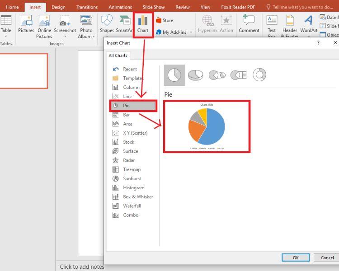
Task: Open the Shapes gallery dropdown
Action: tap(107, 36)
